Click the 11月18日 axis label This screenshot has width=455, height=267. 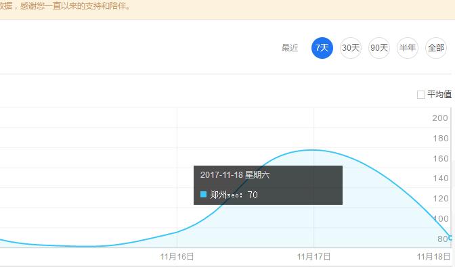pos(433,257)
